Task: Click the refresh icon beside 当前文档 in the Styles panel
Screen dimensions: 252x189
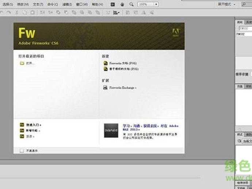Action: [239, 141]
